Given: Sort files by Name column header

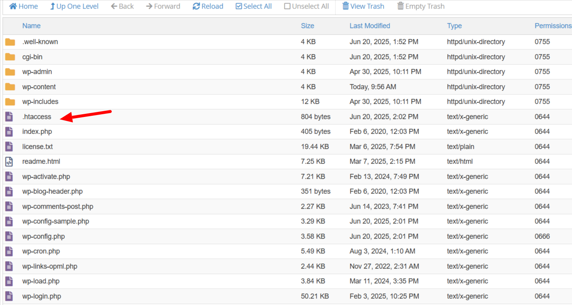Looking at the screenshot, I should [x=31, y=26].
